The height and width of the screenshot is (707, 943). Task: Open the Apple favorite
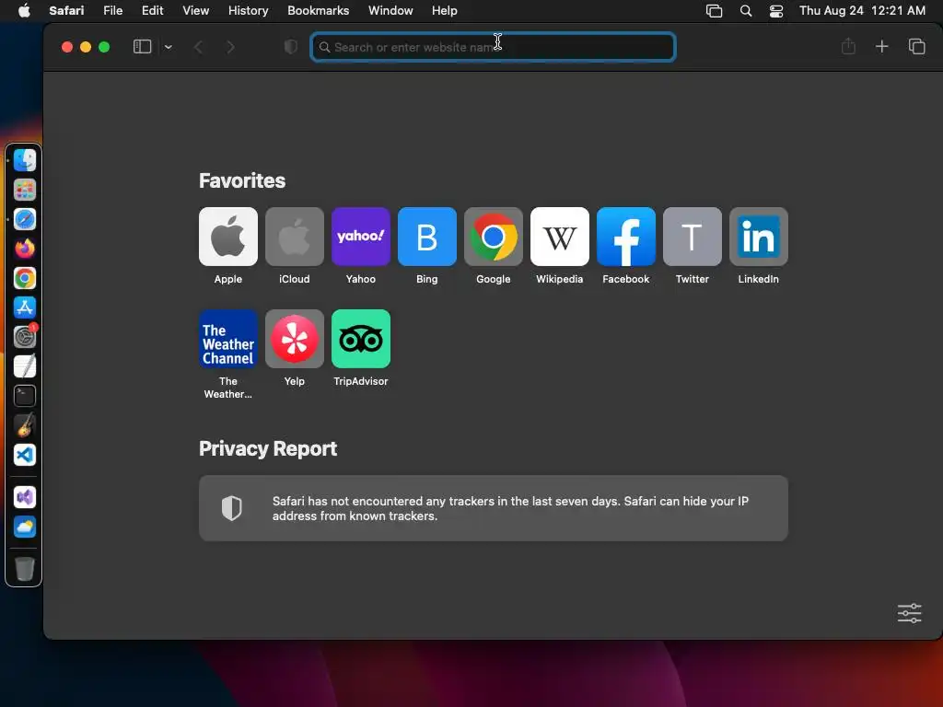pyautogui.click(x=228, y=237)
